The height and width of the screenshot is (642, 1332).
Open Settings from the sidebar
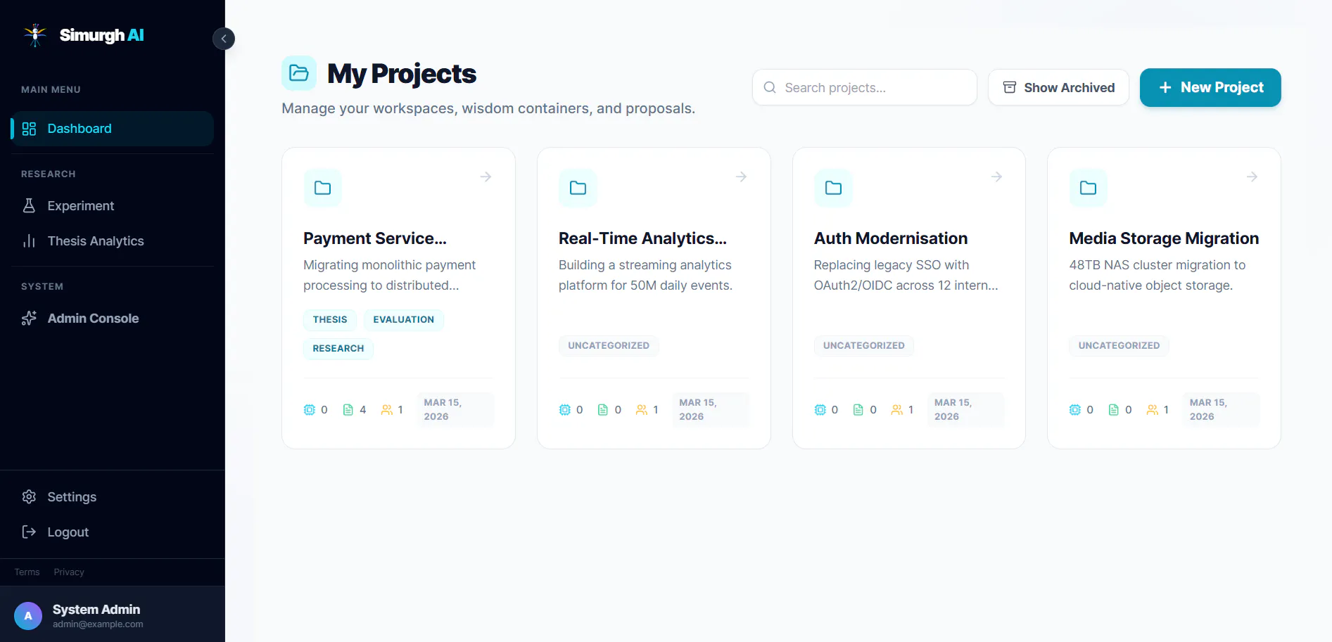112,497
